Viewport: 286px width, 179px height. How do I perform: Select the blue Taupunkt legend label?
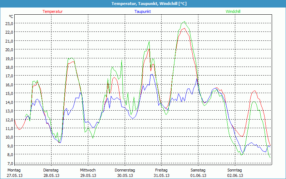coord(143,11)
